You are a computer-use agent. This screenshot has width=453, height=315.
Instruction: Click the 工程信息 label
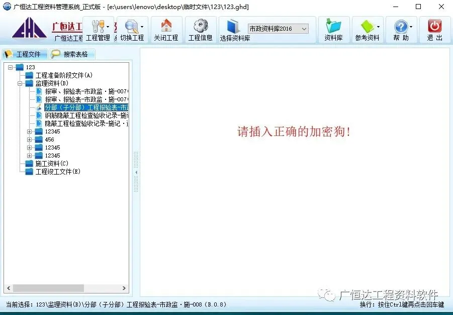tap(201, 38)
